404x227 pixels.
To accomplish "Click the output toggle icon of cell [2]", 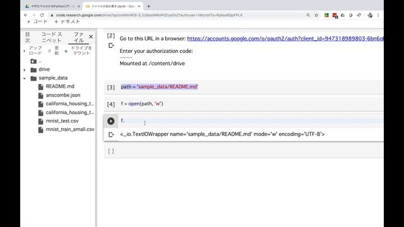I will [x=111, y=45].
